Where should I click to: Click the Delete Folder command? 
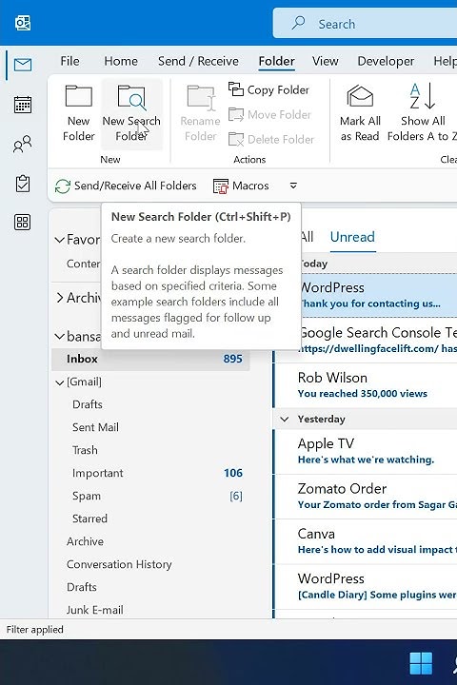pos(271,139)
